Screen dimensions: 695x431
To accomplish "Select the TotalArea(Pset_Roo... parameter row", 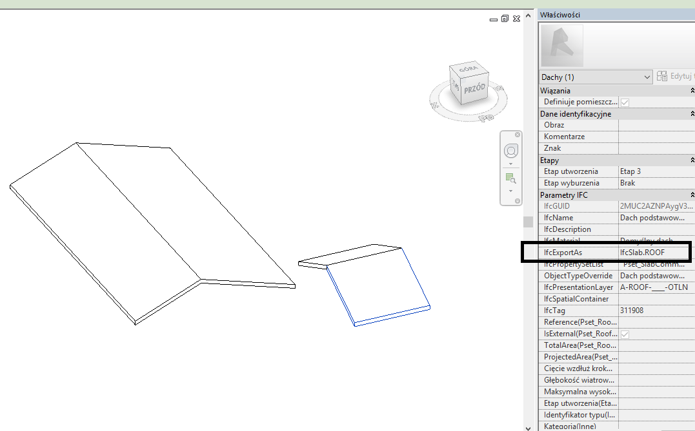I will point(616,345).
